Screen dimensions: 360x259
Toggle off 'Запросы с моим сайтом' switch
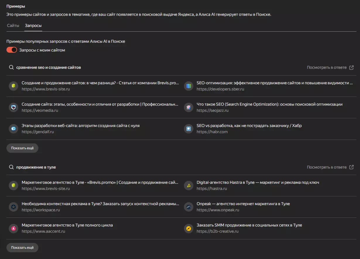click(12, 50)
